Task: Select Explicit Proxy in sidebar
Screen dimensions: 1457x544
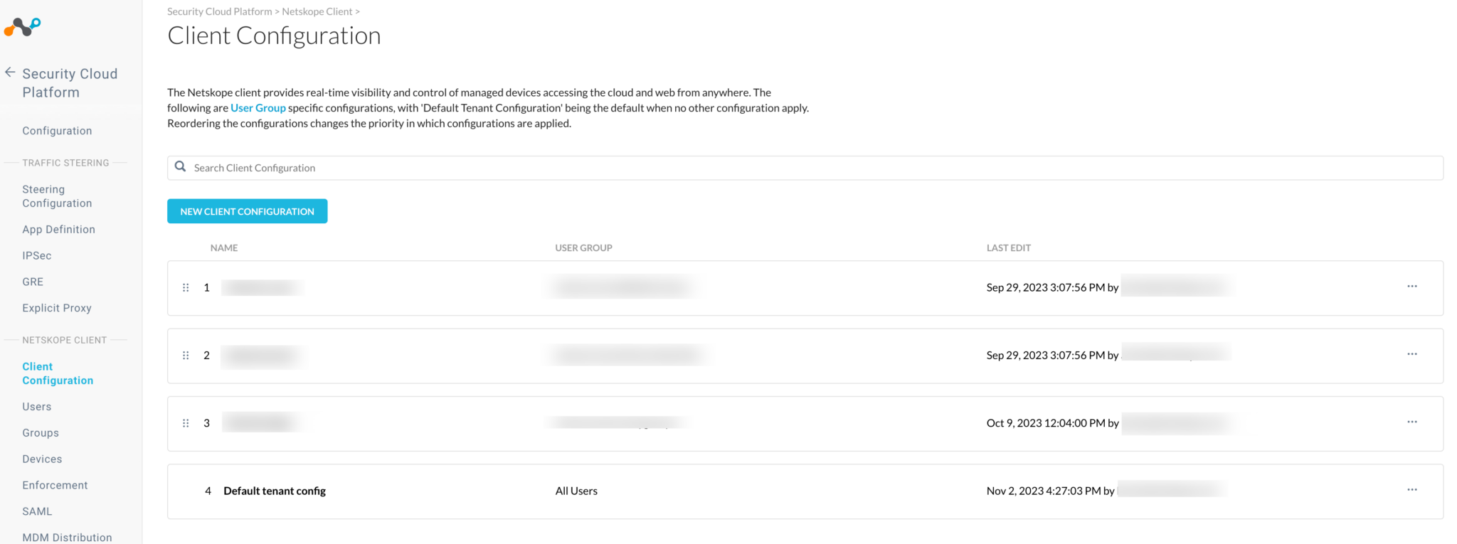Action: (x=56, y=308)
